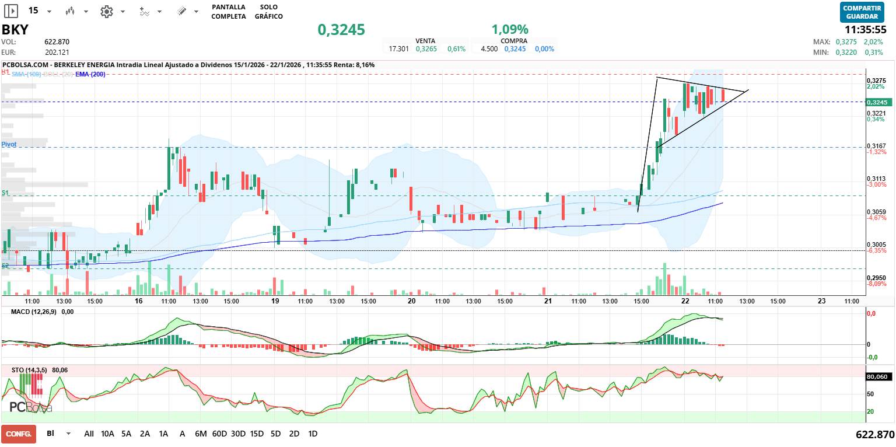The height and width of the screenshot is (447, 896).
Task: Click the add indicators icon
Action: coord(145,11)
